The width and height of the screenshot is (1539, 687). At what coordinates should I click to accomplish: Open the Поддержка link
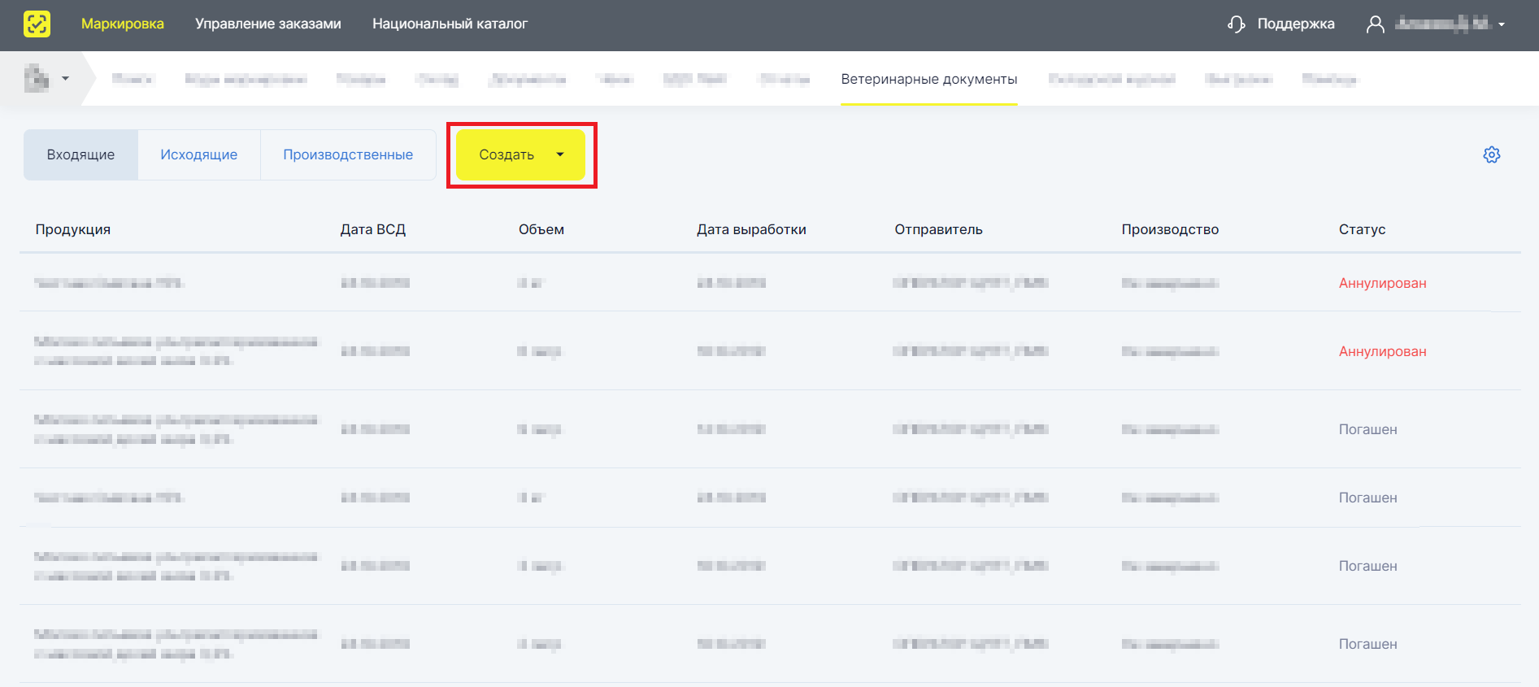(x=1296, y=24)
